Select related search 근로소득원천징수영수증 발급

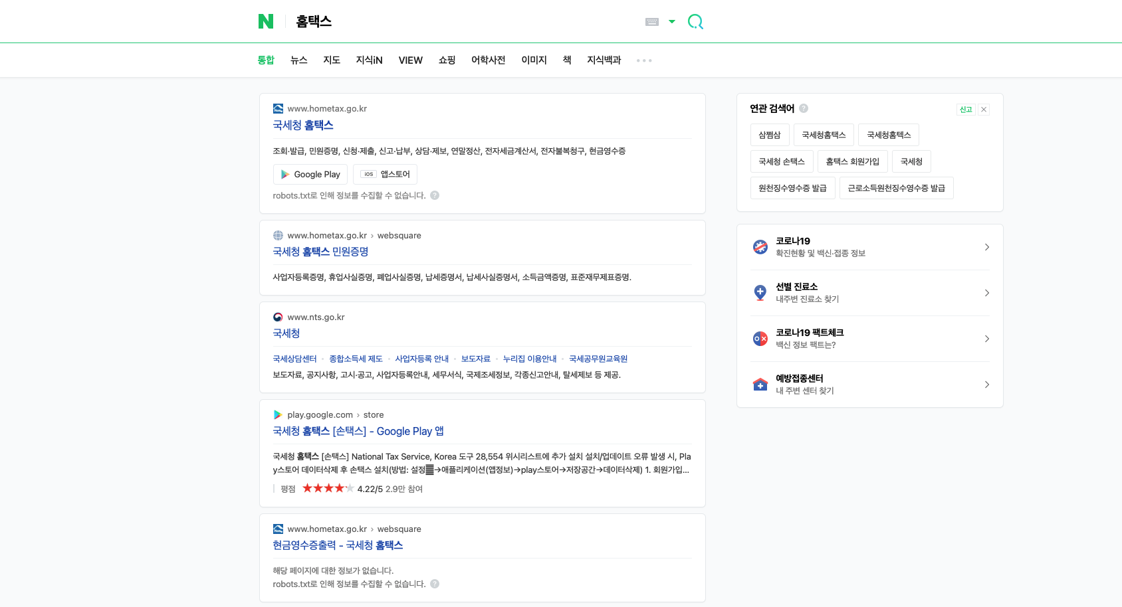(x=897, y=188)
